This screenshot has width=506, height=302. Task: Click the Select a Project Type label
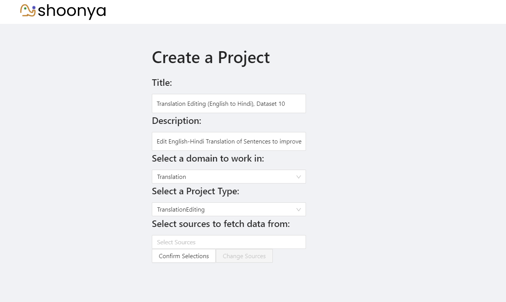[195, 191]
